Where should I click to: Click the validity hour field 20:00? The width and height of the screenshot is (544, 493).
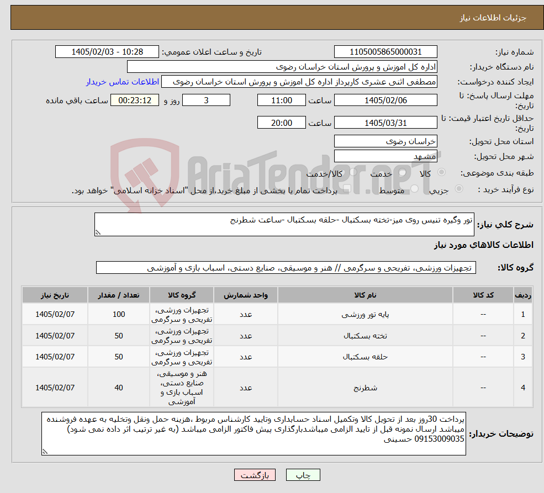click(x=281, y=123)
